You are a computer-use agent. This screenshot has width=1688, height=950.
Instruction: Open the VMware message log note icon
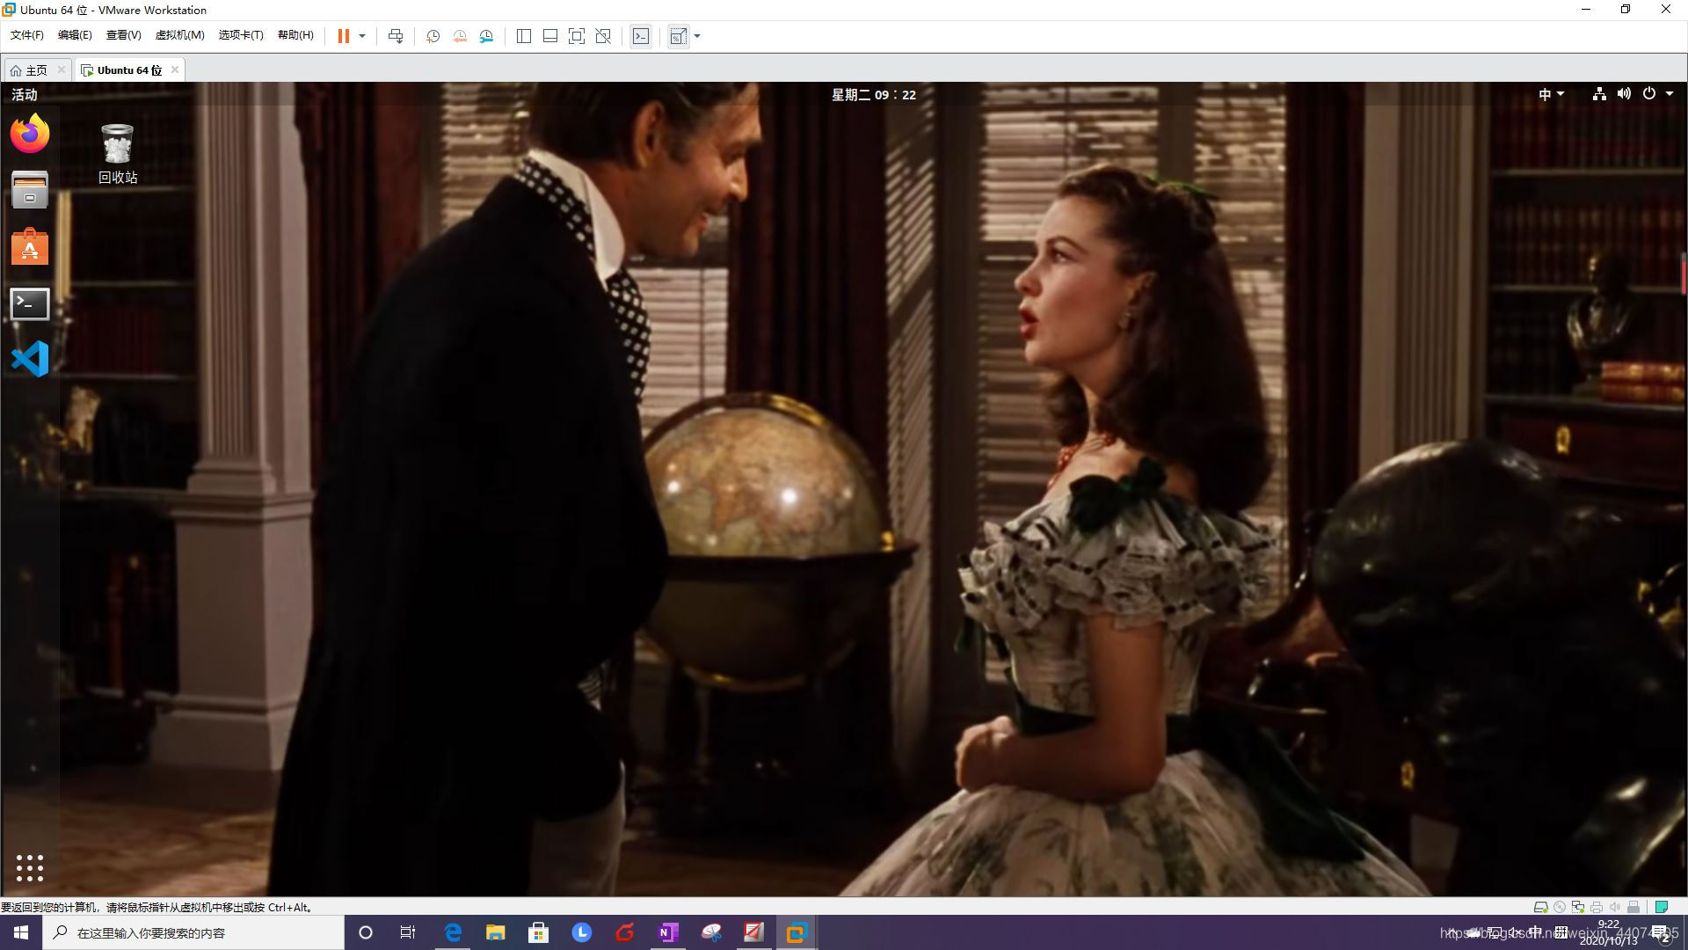[1662, 907]
